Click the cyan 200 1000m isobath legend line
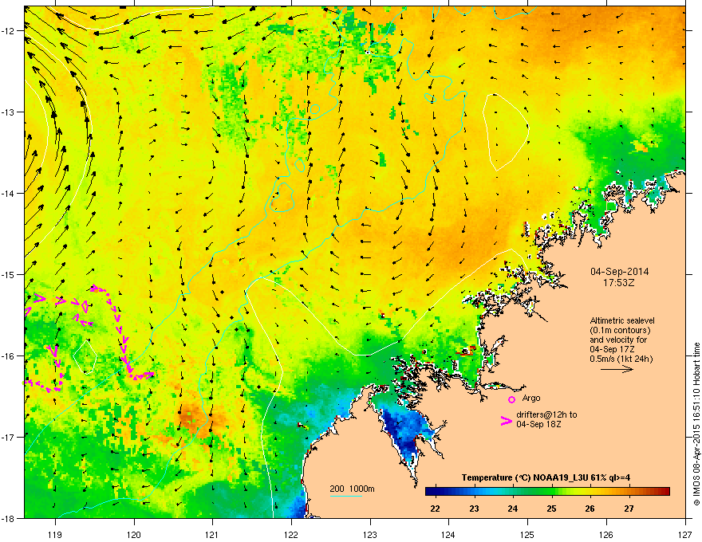Screen dimensions: 702x542 (346, 496)
